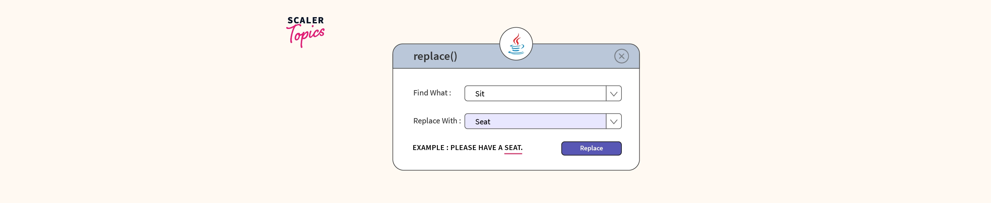Image resolution: width=991 pixels, height=203 pixels.
Task: Click the Scaler Topics logo
Action: coord(305,31)
